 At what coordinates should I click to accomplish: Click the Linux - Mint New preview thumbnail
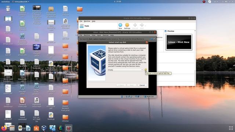point(179,42)
